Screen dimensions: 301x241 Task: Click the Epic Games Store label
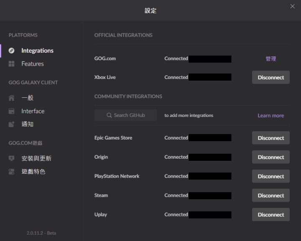coord(113,138)
